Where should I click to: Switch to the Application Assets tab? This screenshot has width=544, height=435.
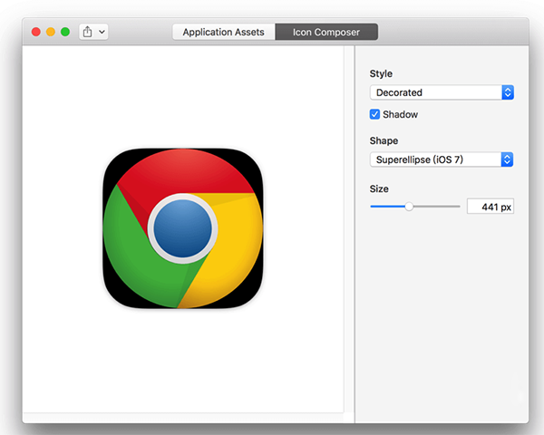223,32
